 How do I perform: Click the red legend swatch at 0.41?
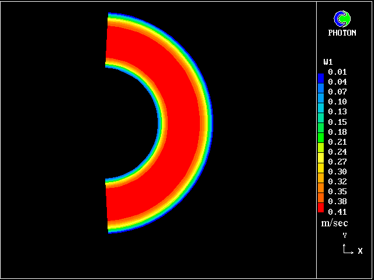click(x=320, y=207)
